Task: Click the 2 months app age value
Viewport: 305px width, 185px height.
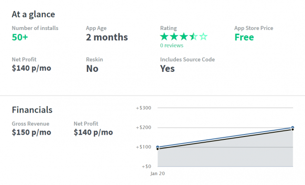Action: click(107, 37)
